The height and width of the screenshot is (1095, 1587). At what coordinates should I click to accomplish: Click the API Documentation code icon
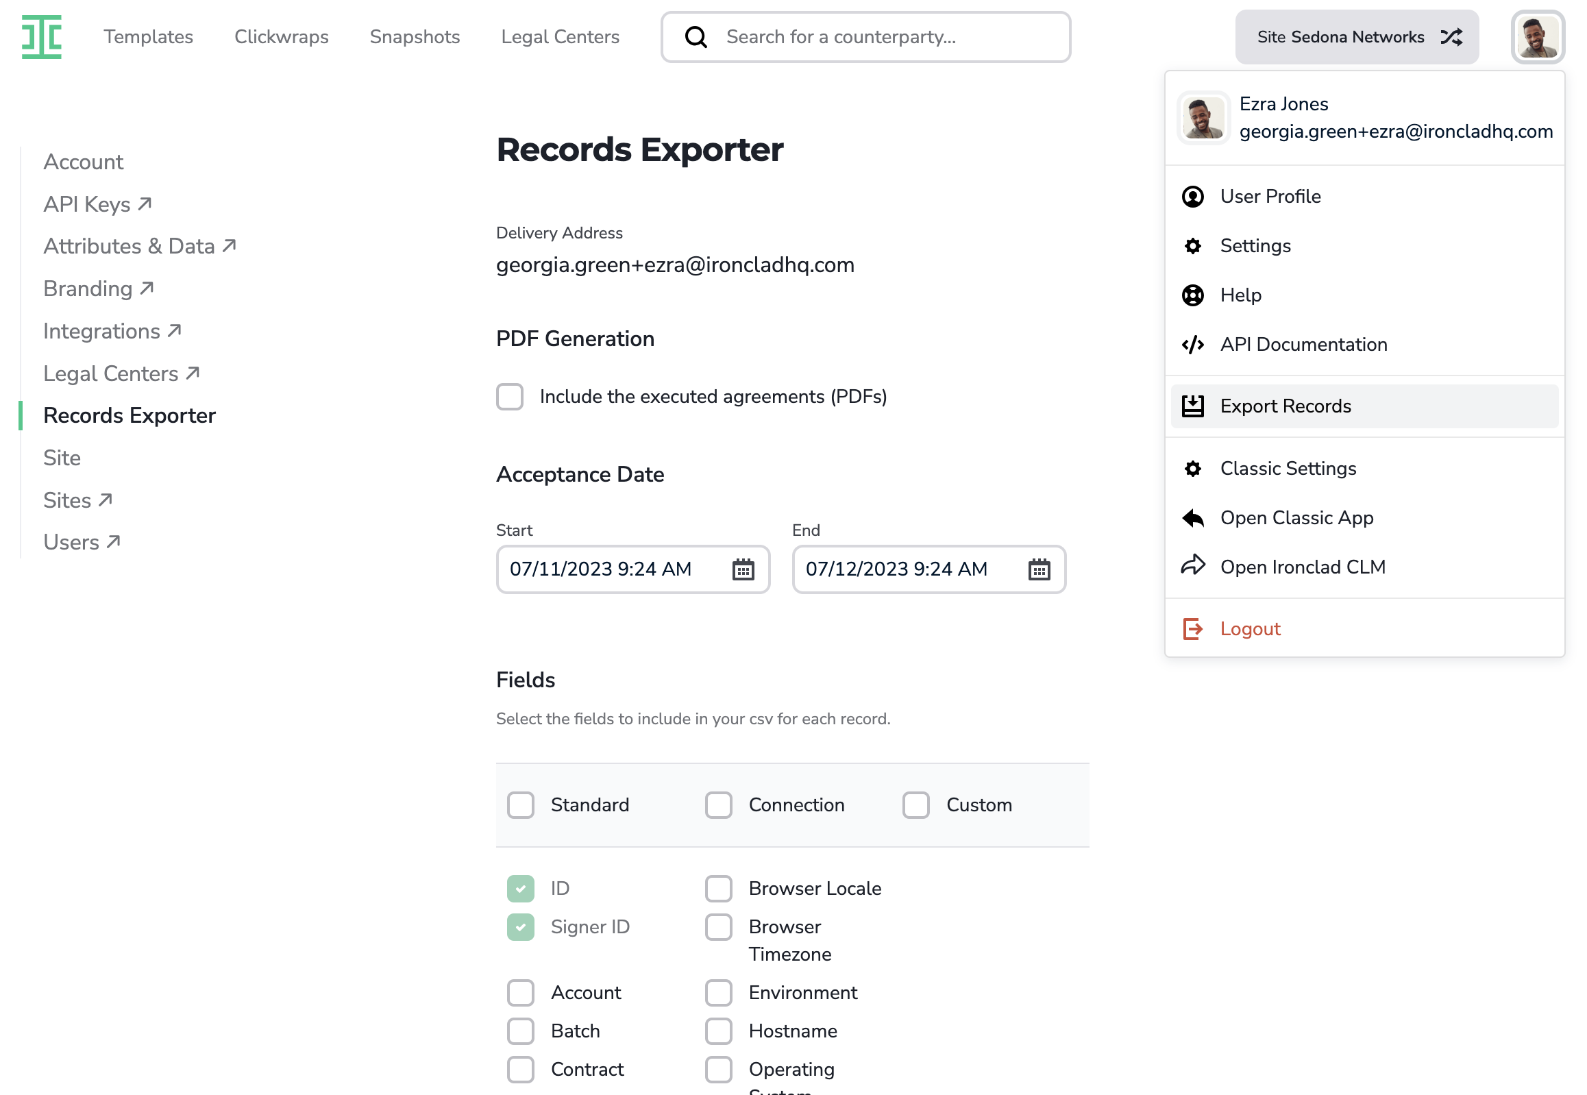pos(1192,345)
